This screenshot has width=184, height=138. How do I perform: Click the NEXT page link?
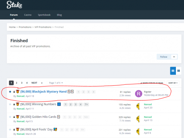(34, 83)
